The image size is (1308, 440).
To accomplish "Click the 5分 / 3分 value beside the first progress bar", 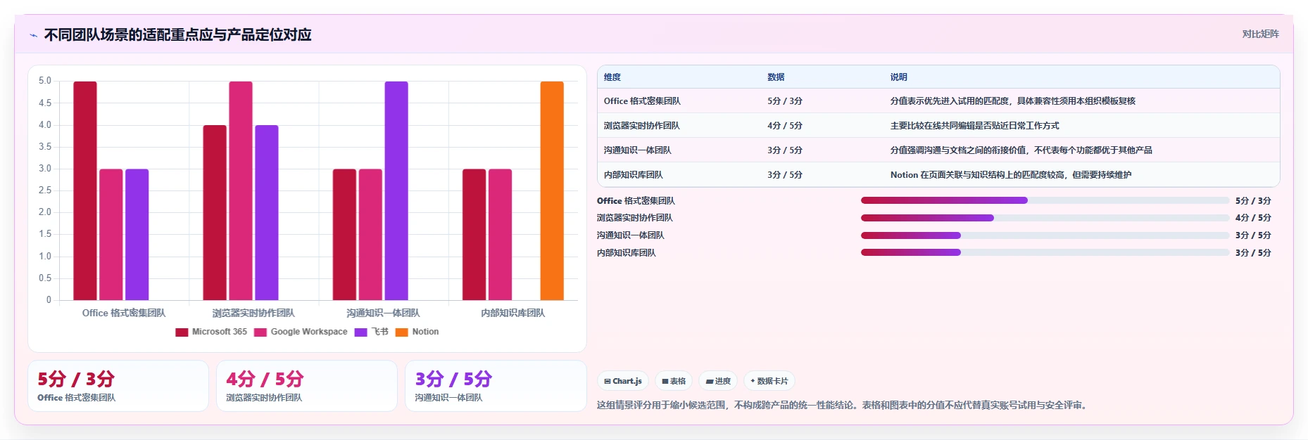I will 1253,200.
